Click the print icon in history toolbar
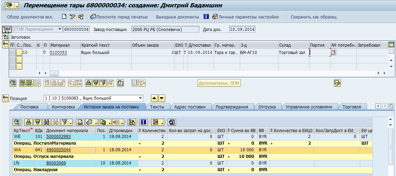This screenshot has height=176, width=396. click(81, 122)
